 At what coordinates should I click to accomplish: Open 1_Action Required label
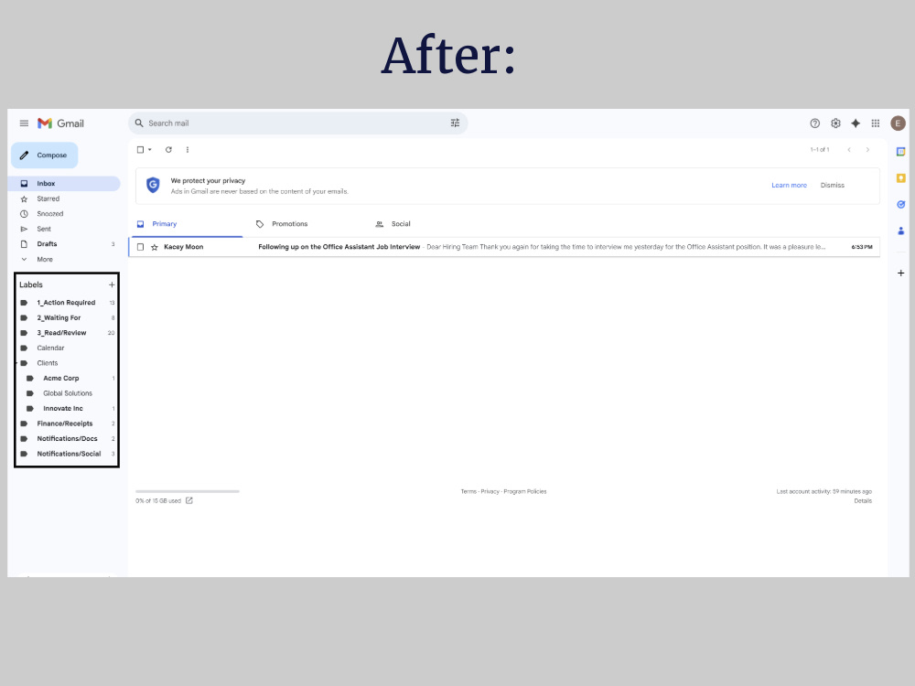click(x=66, y=302)
